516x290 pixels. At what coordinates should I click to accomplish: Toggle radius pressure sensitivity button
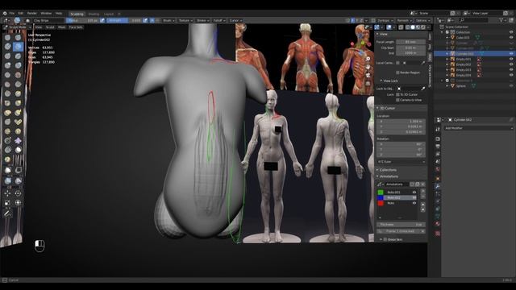coord(102,20)
